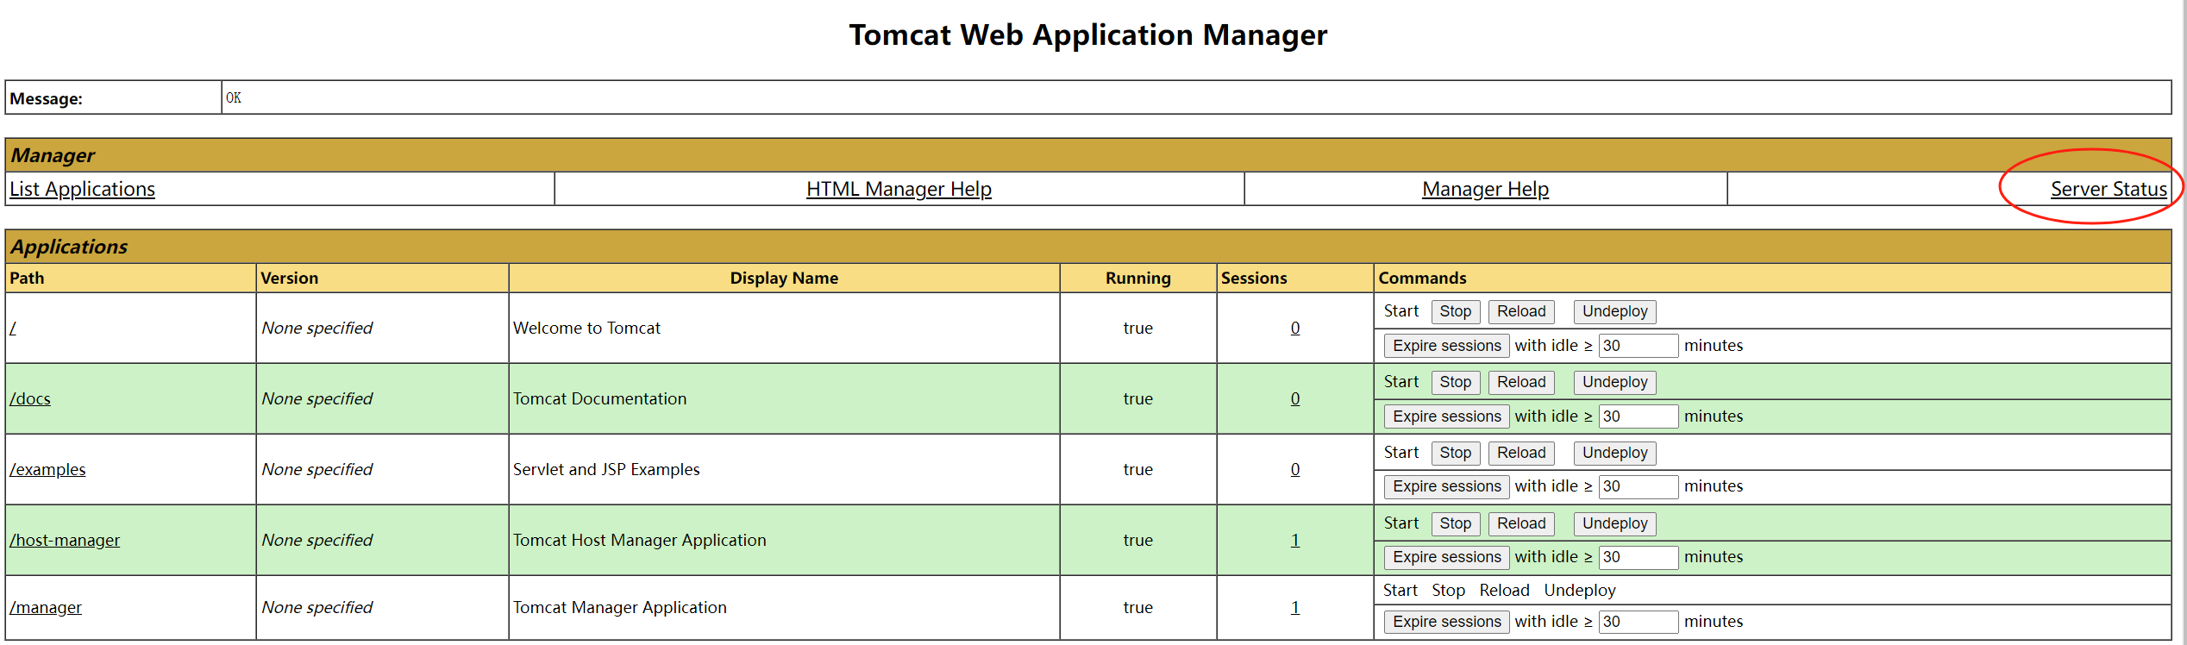
Task: Stop the Tomcat Host Manager Application
Action: [1456, 523]
